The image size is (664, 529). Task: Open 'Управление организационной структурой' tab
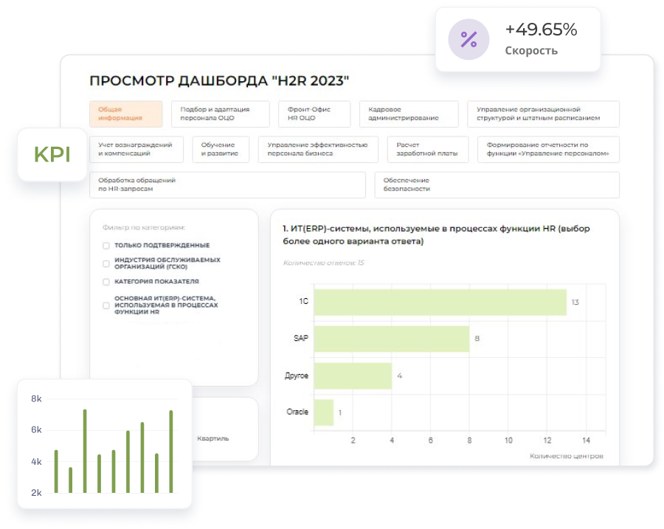tap(543, 114)
